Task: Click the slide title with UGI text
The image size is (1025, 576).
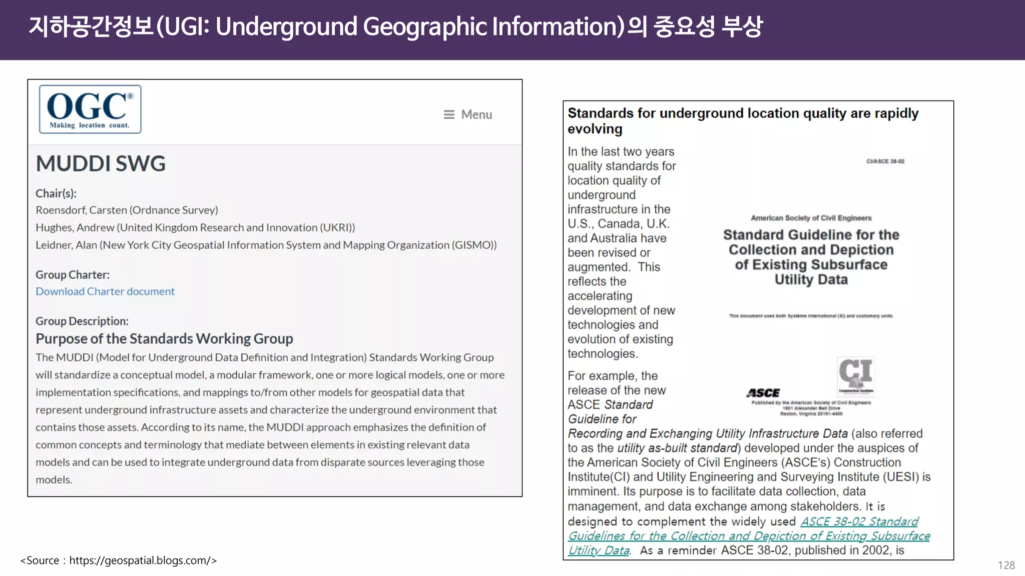Action: [396, 26]
